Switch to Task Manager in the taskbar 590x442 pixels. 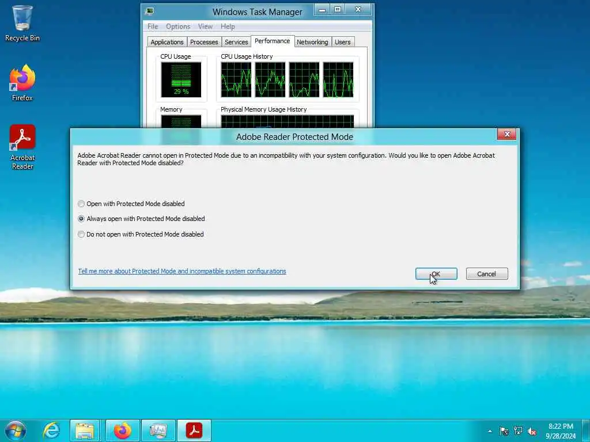pos(158,430)
